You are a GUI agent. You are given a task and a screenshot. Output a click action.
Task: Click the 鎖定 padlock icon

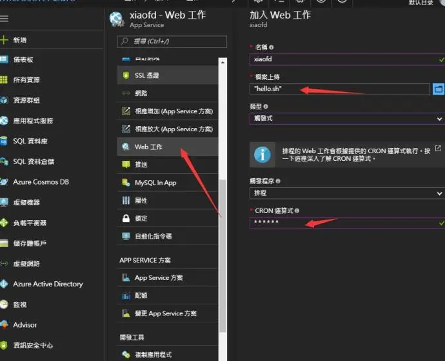click(126, 218)
